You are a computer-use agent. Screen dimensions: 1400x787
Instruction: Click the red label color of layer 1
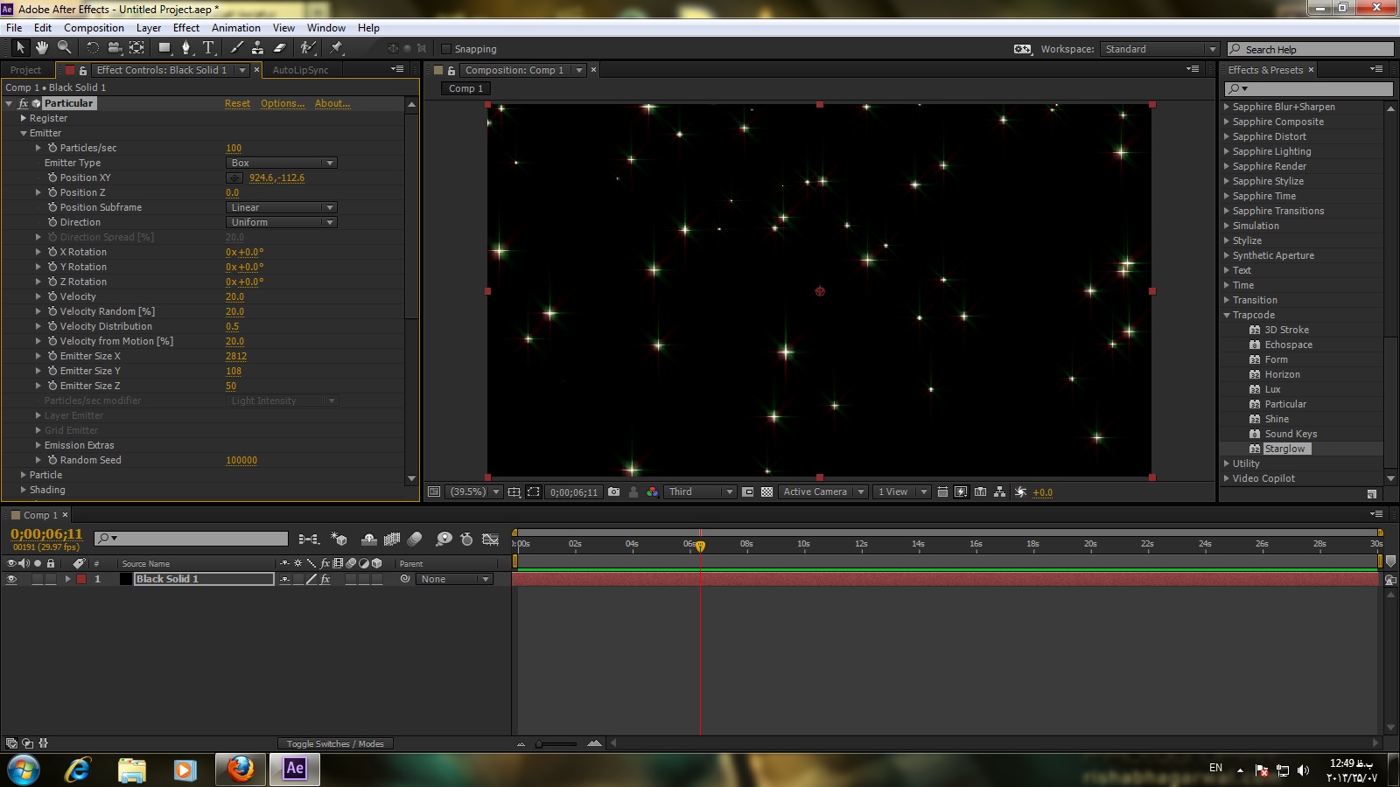[81, 579]
